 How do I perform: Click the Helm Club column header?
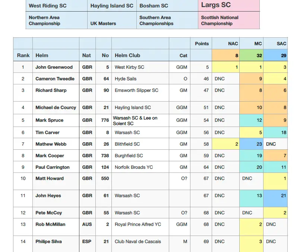click(140, 55)
